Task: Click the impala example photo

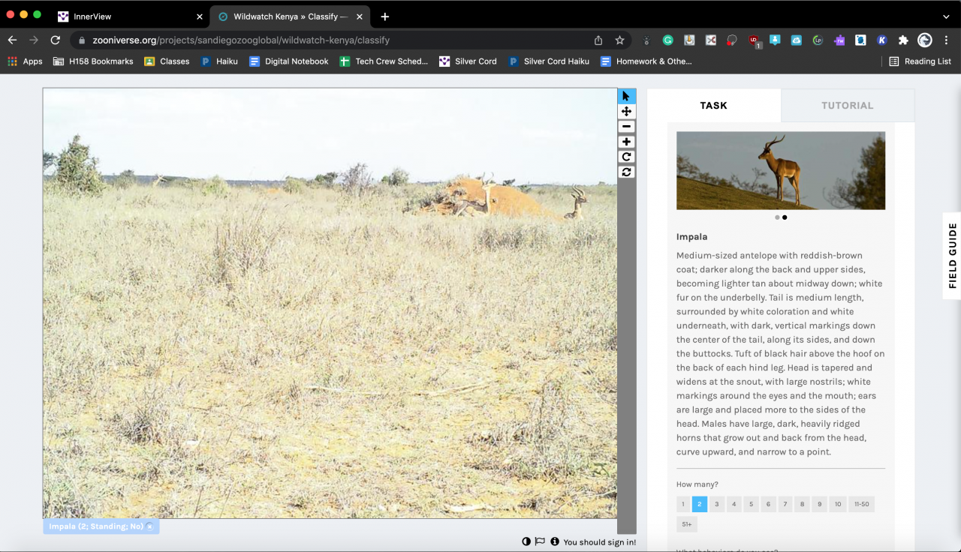Action: click(781, 171)
